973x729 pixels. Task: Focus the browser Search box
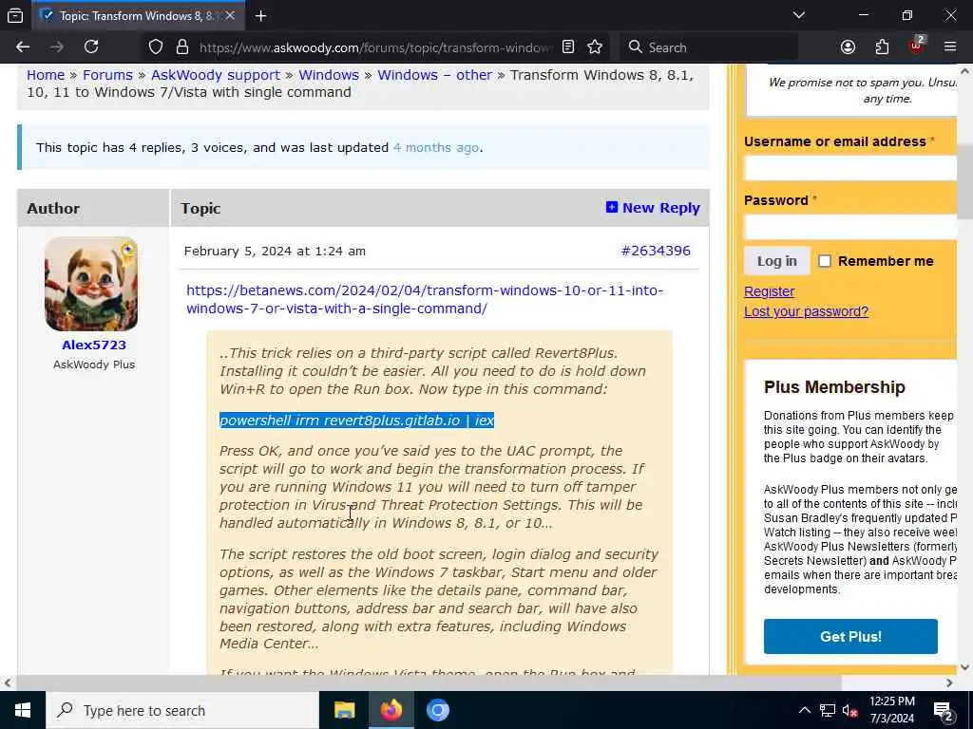(708, 47)
